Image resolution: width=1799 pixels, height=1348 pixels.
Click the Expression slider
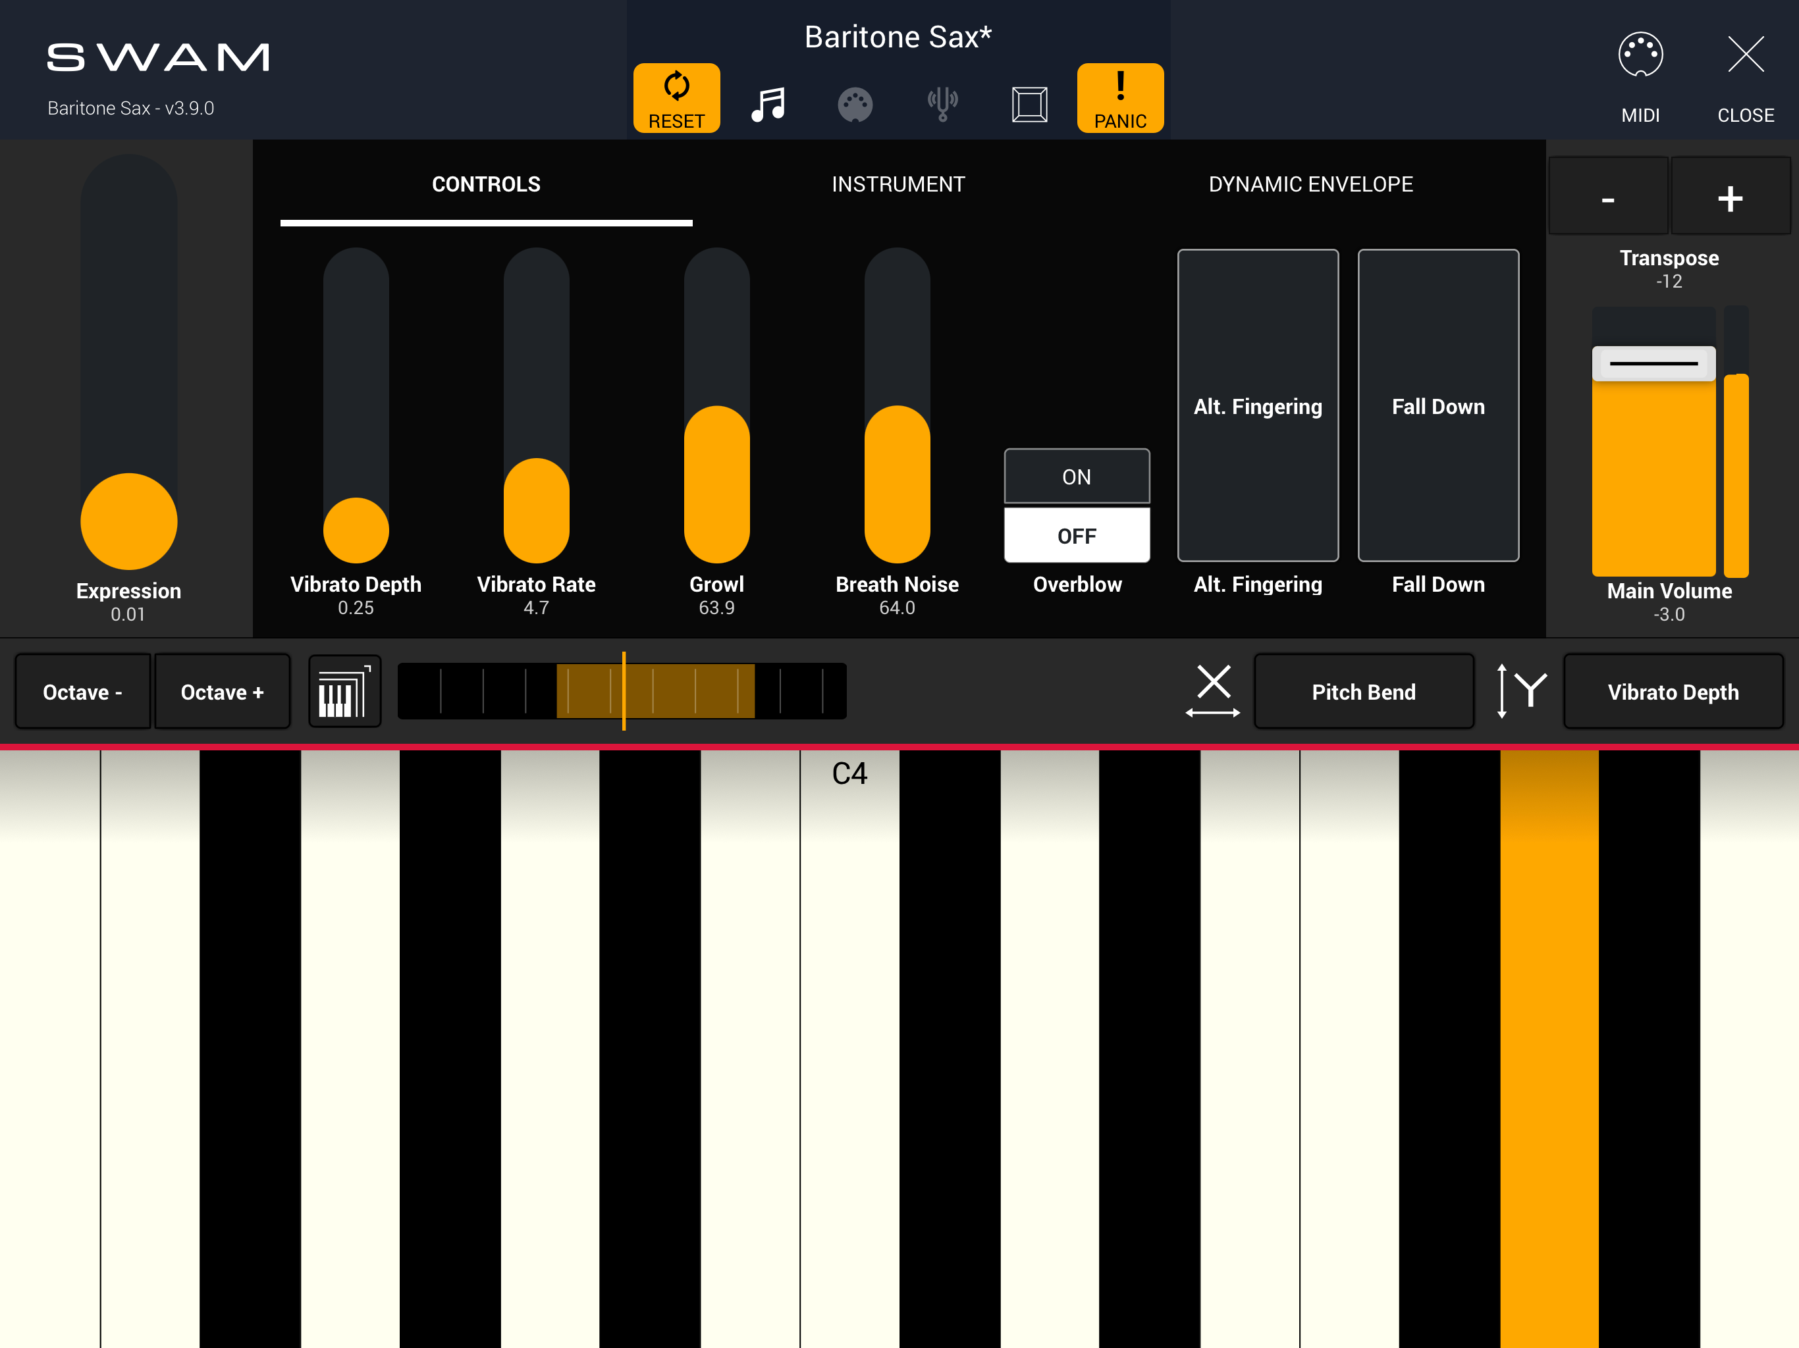click(x=128, y=362)
